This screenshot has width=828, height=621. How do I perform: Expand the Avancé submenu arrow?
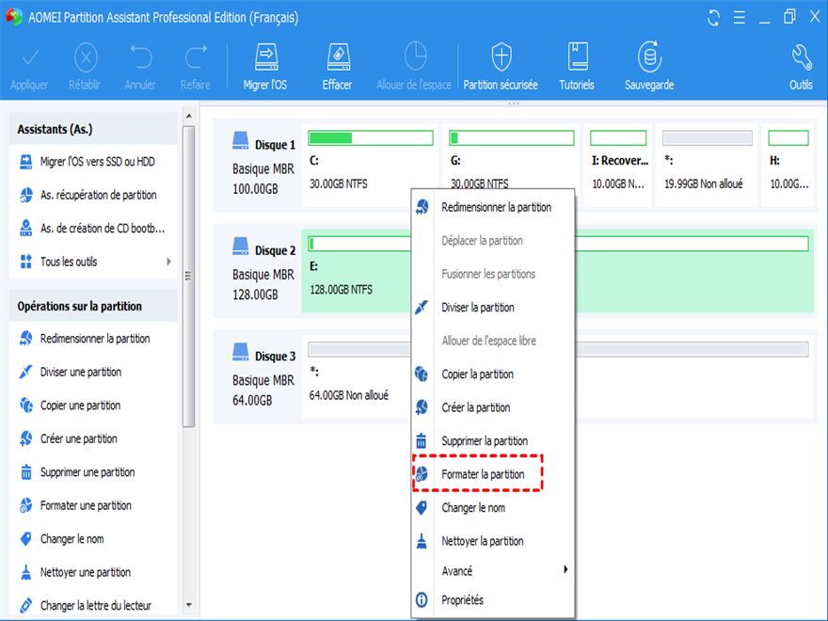565,569
